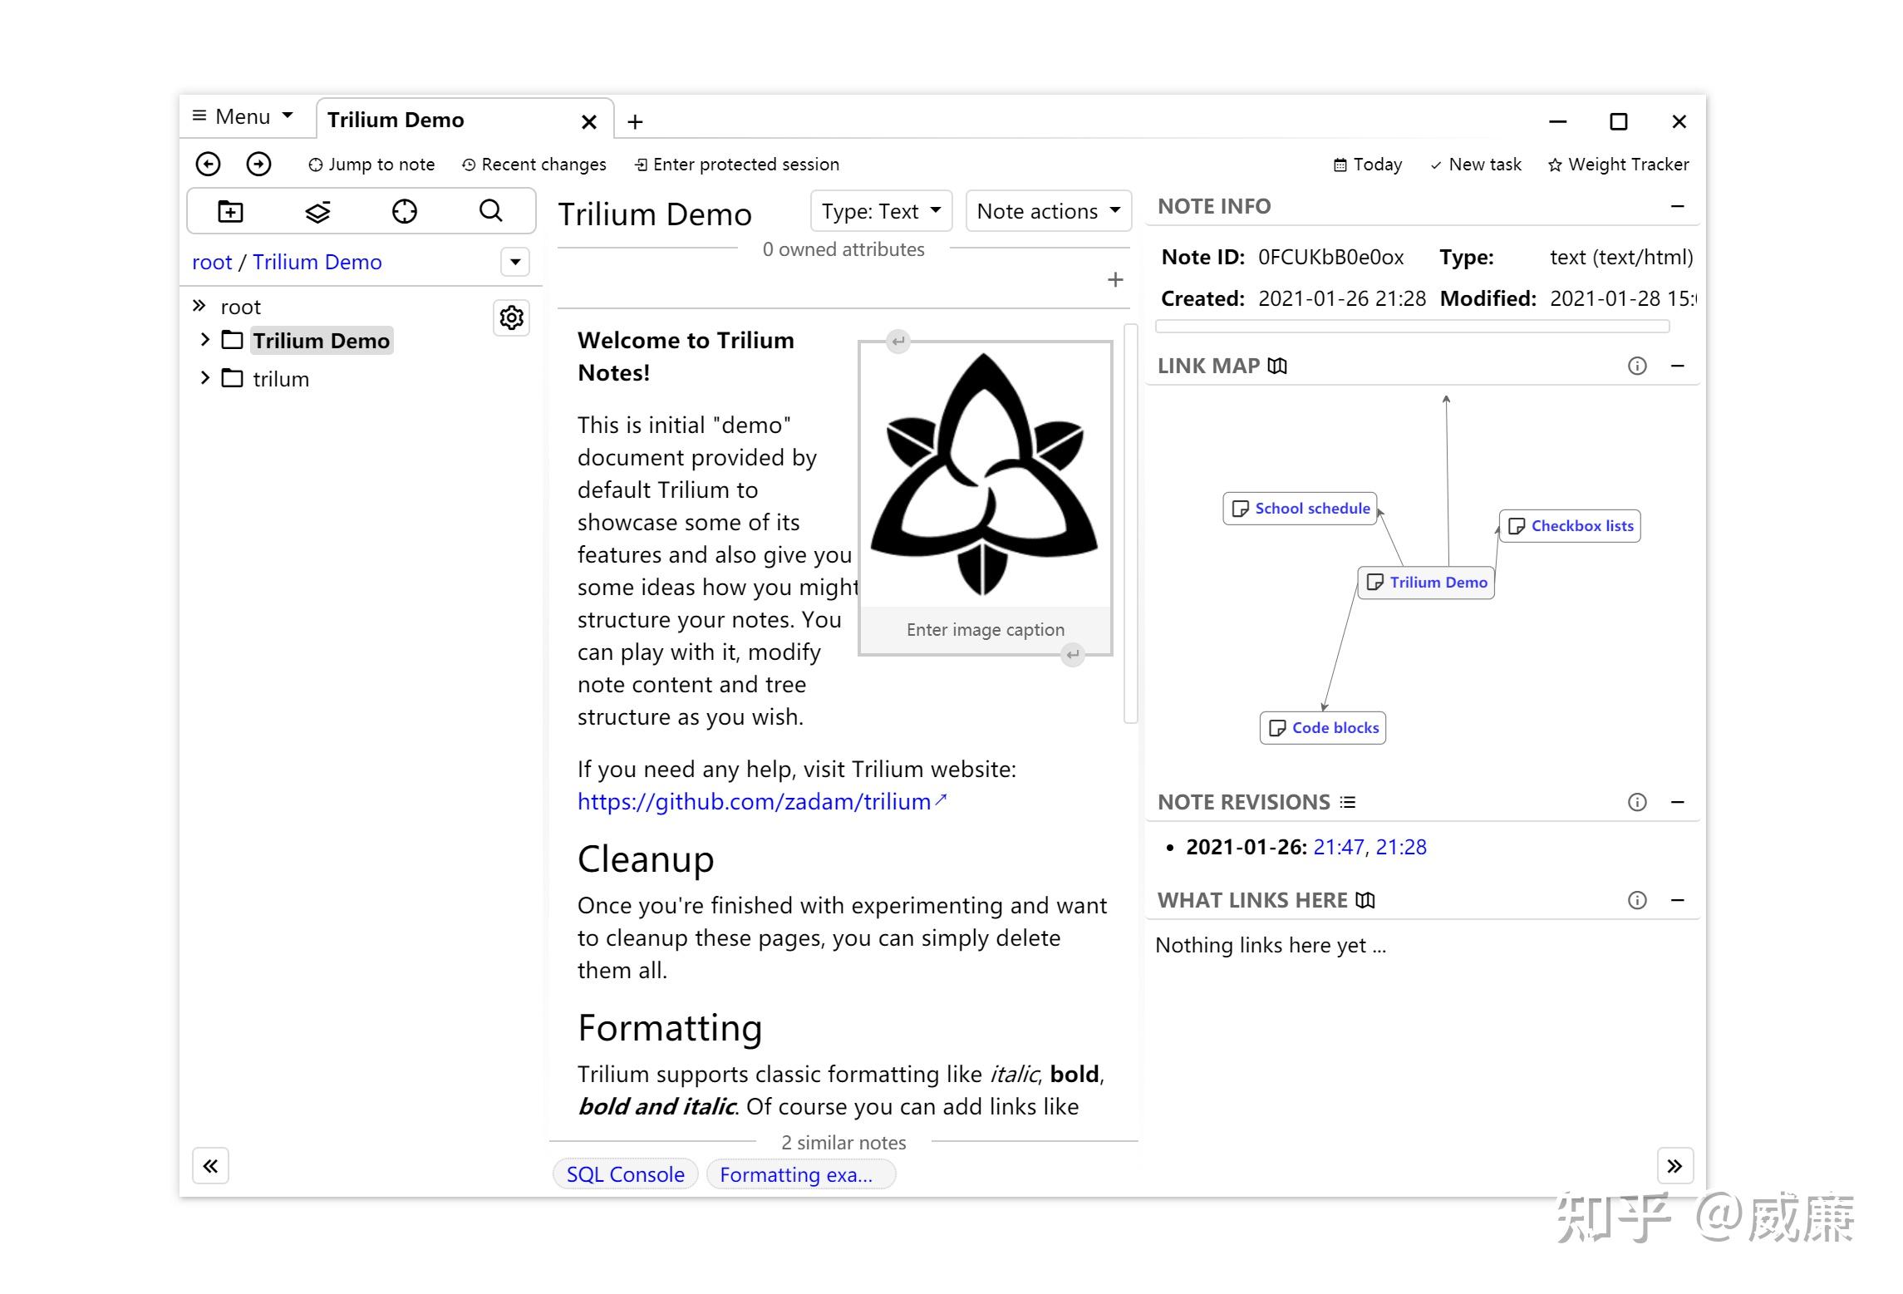The height and width of the screenshot is (1294, 1903).
Task: Click root in breadcrumb path
Action: (x=212, y=262)
